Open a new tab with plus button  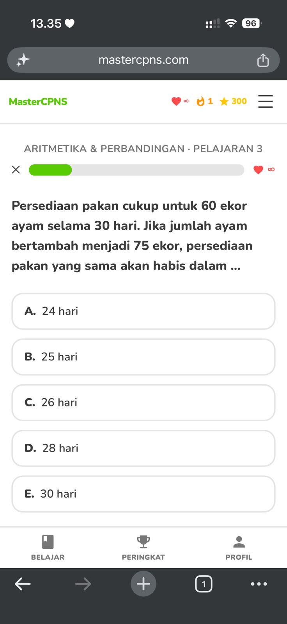143,584
